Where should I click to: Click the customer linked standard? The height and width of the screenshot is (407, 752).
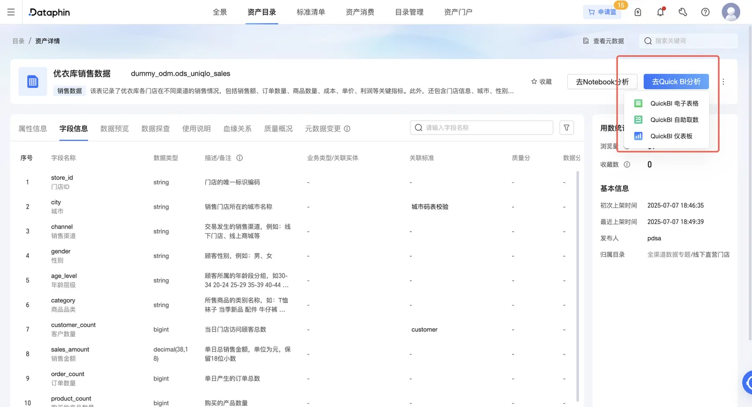(424, 330)
